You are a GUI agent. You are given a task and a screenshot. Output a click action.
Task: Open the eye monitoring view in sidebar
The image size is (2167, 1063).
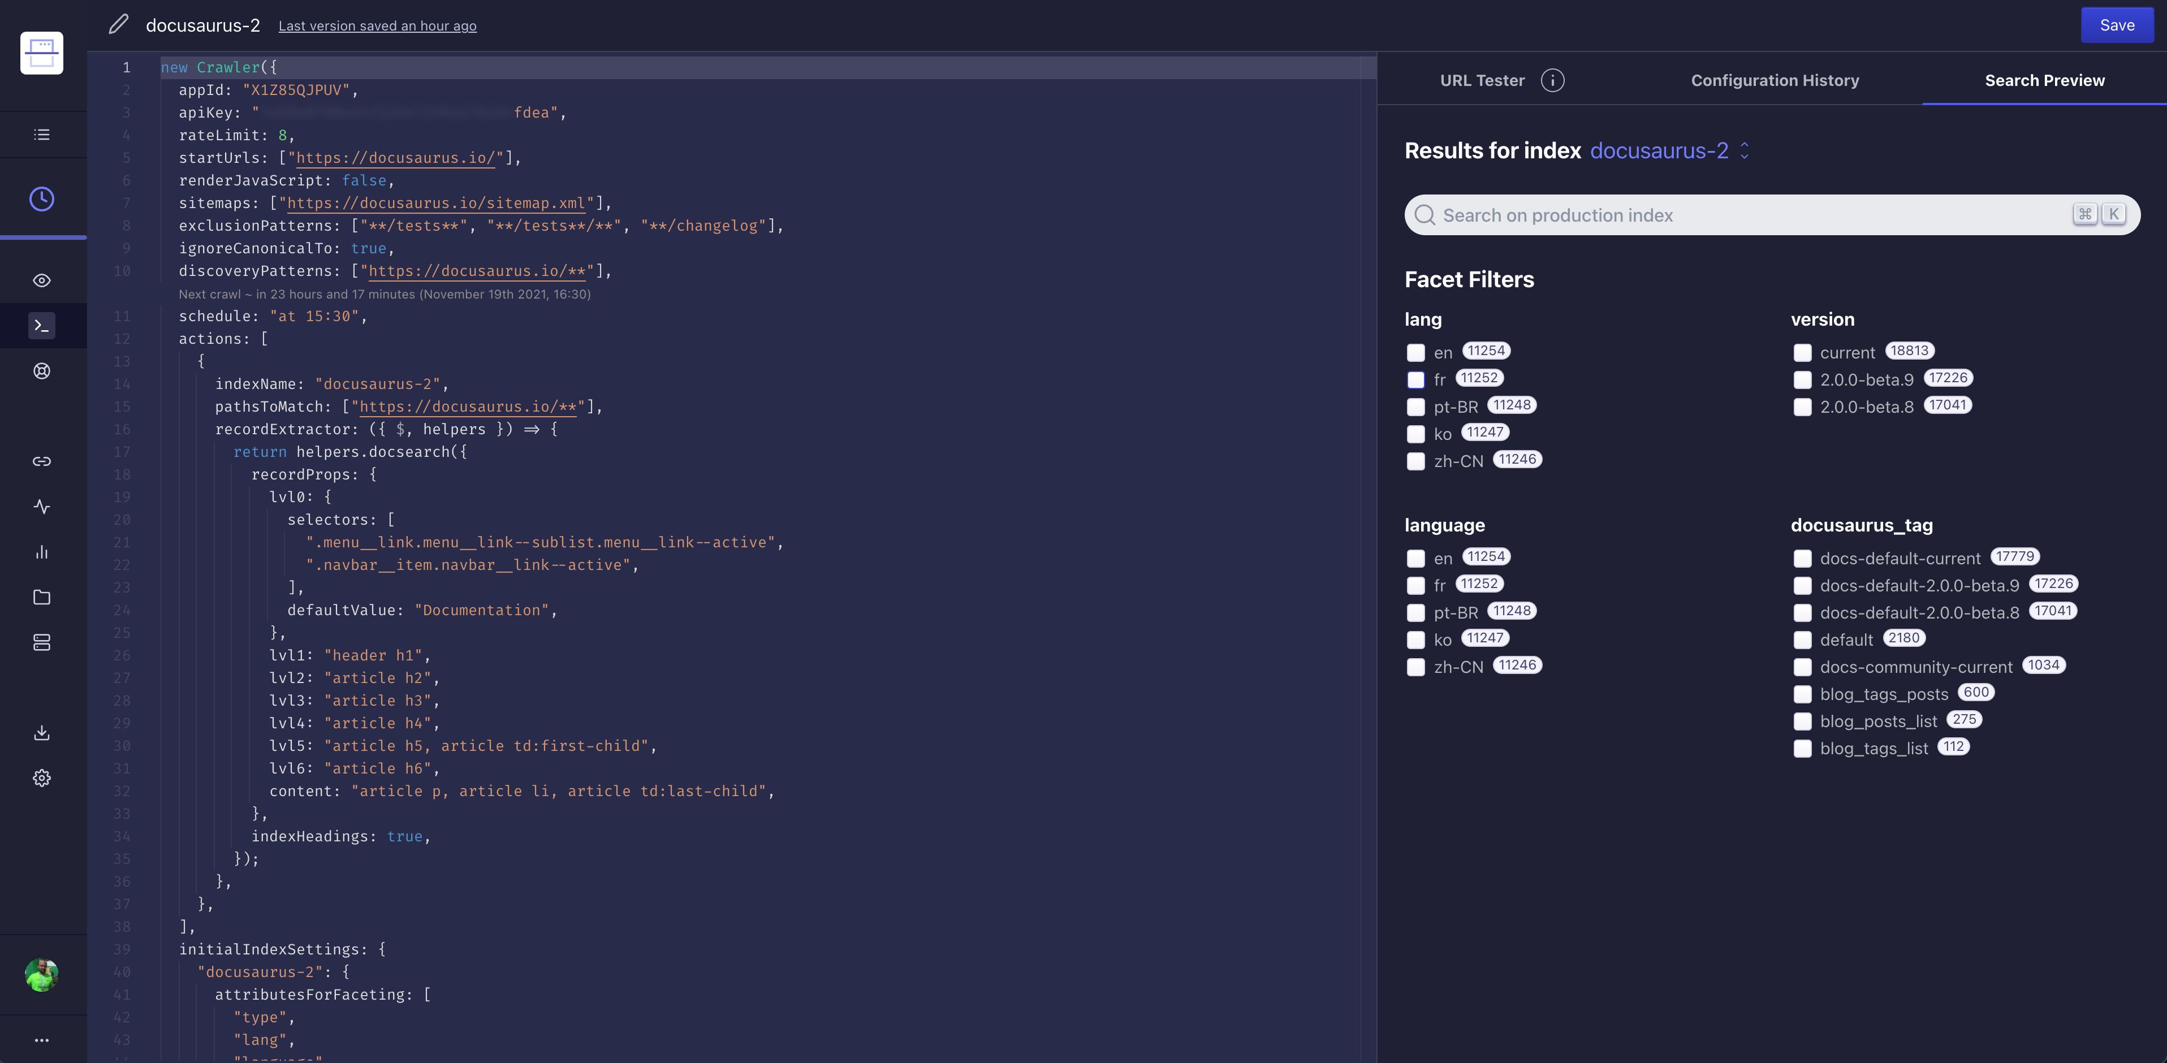click(41, 279)
